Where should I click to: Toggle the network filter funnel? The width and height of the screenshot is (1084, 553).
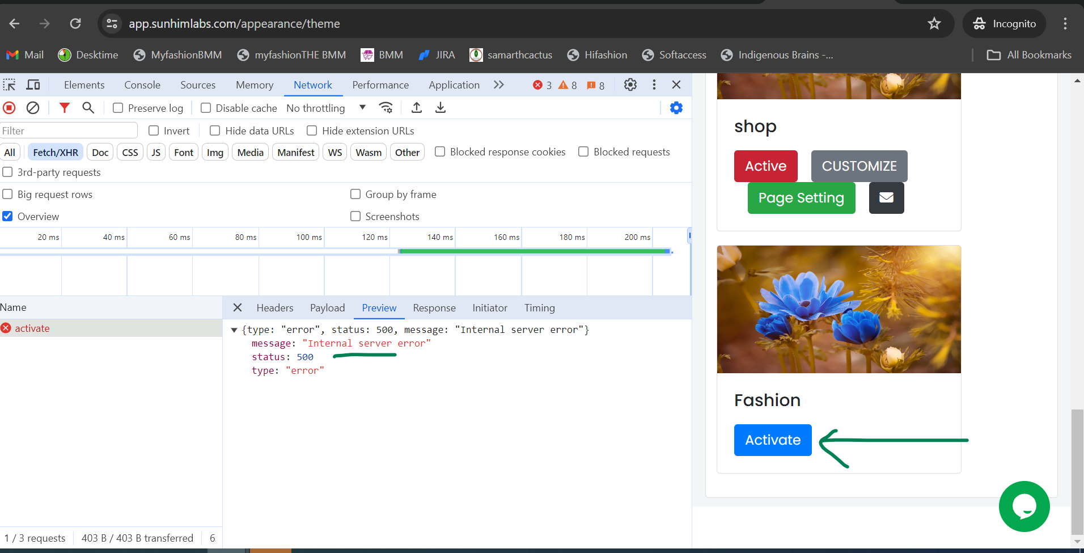point(65,108)
